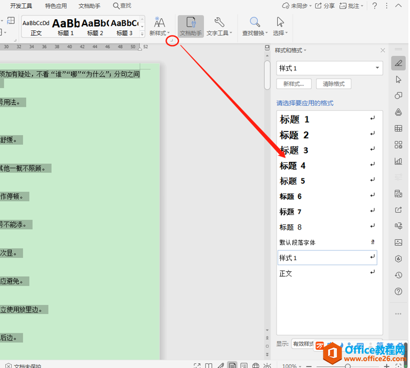Click the zoom slider handle
The width and height of the screenshot is (410, 368).
[348, 366]
